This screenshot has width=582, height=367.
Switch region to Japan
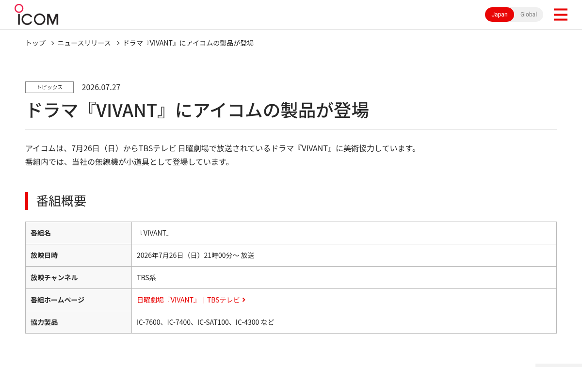coord(500,15)
